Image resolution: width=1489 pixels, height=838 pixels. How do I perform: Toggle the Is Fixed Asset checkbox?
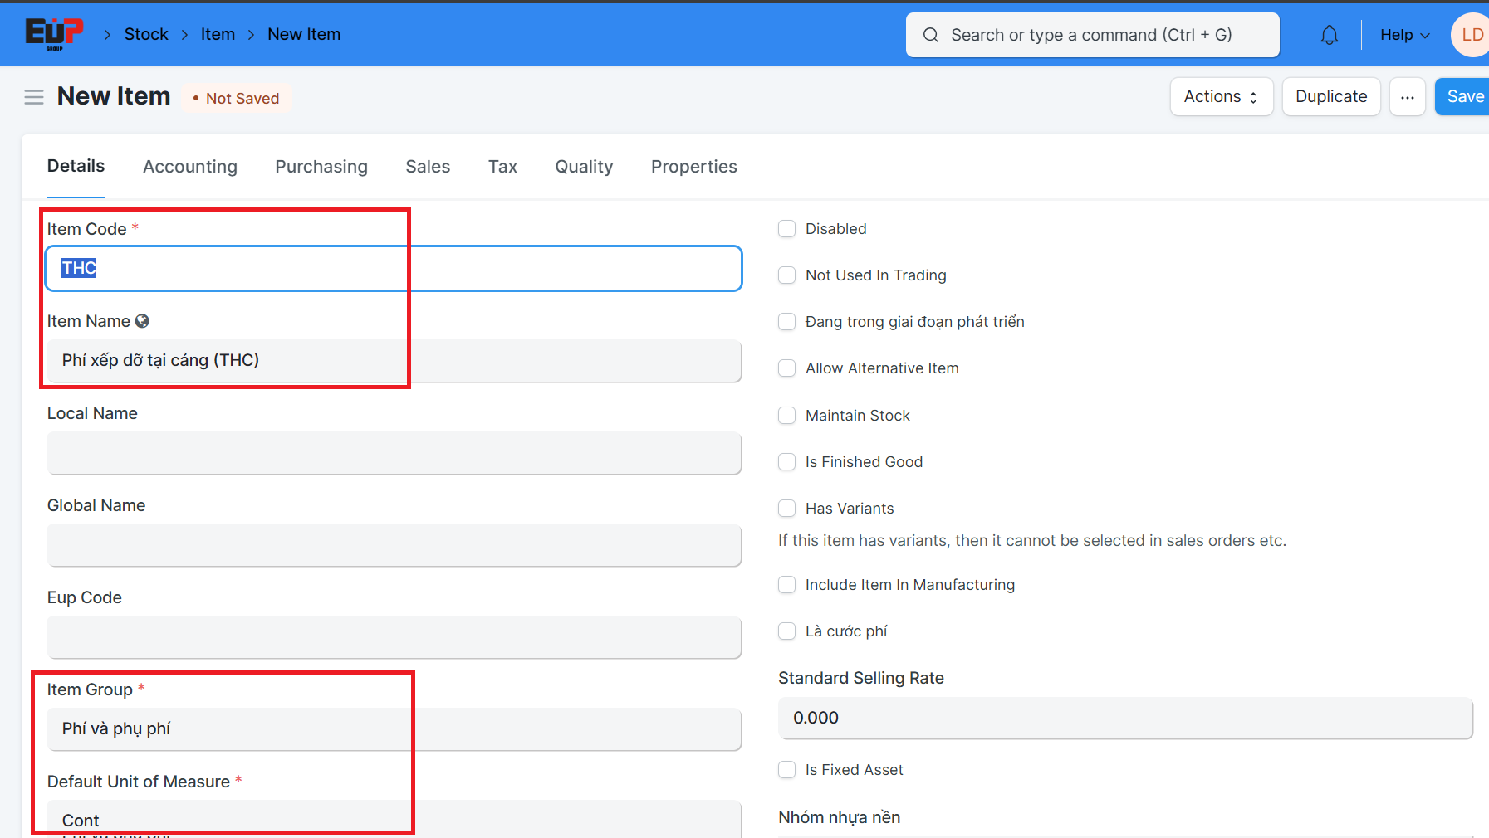pos(786,770)
